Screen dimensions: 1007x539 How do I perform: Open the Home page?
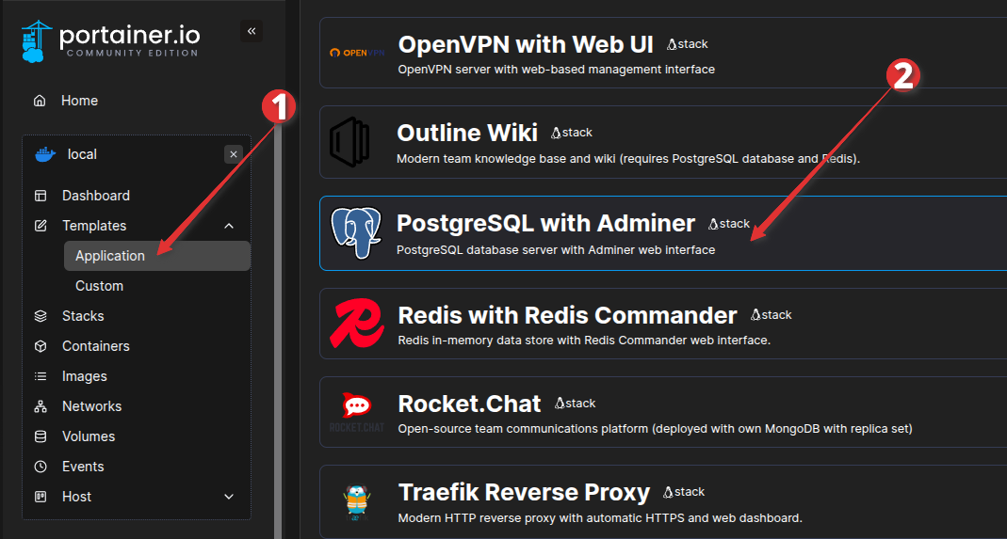pyautogui.click(x=80, y=101)
